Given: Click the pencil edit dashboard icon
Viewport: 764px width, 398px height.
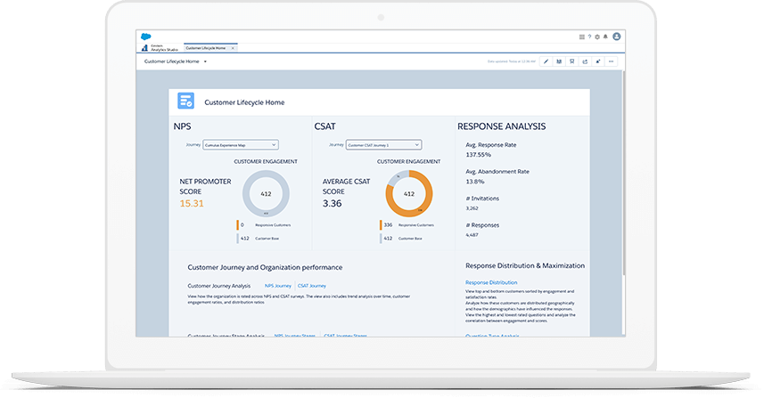Looking at the screenshot, I should [x=546, y=61].
